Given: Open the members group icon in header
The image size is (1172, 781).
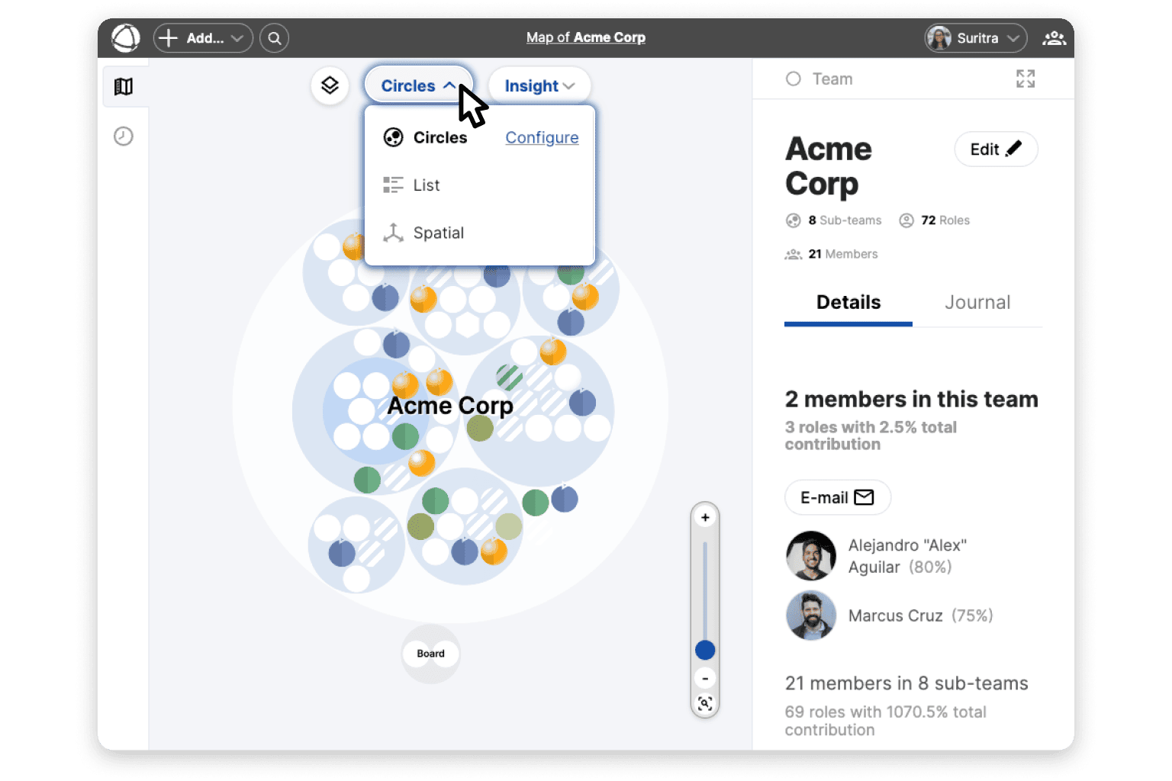Looking at the screenshot, I should pos(1054,37).
